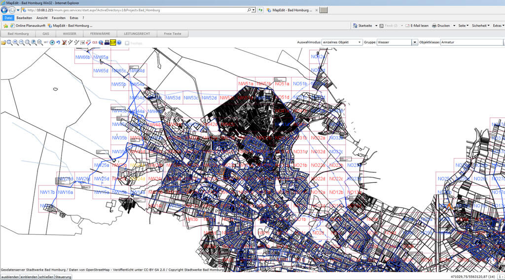Click the red CLS icon

point(94,42)
